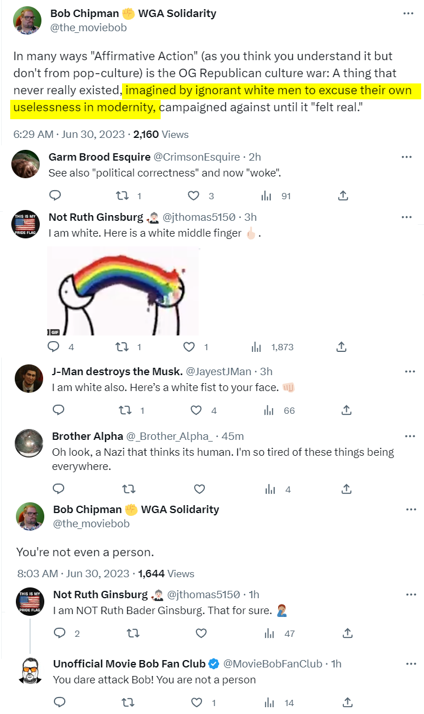Viewport: 424px width, 714px height.
Task: Like the white middle finger tweet
Action: pos(189,347)
